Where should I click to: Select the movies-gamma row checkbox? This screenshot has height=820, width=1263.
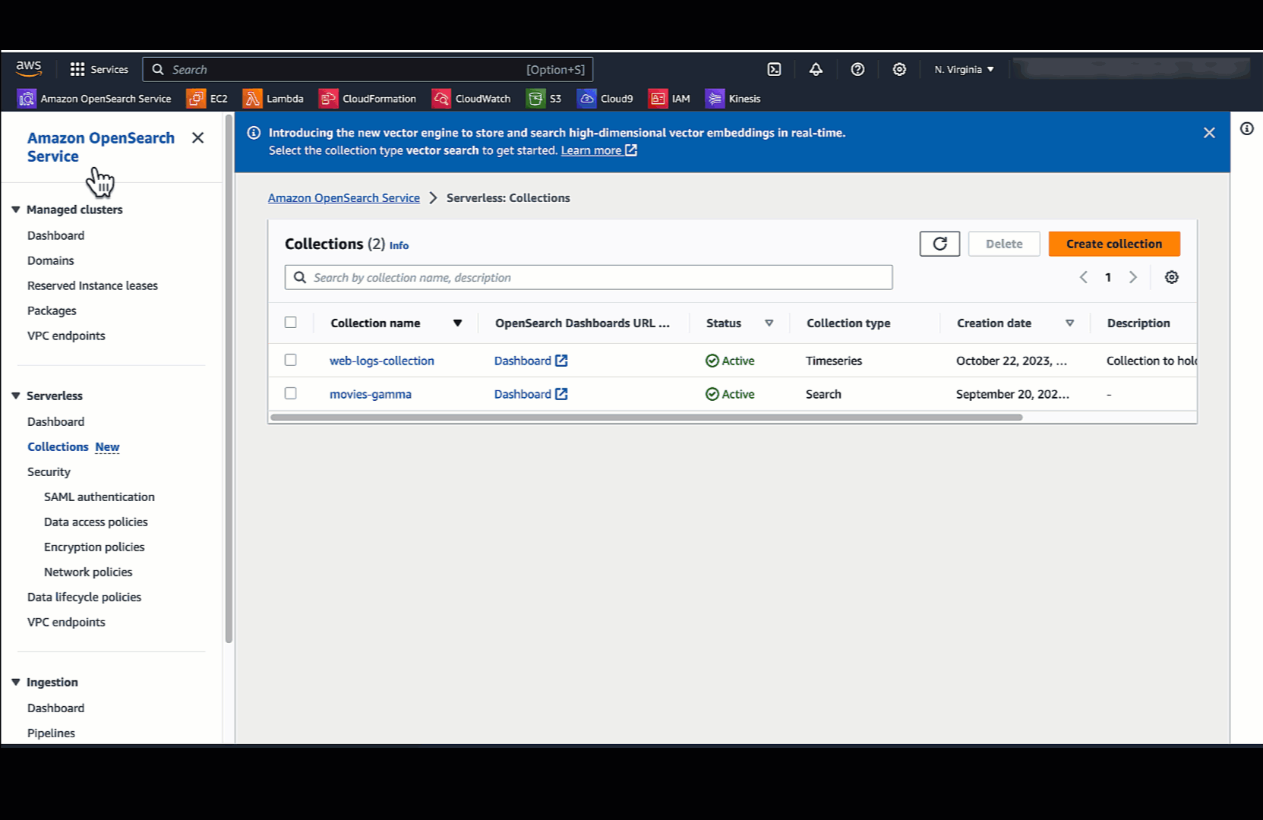point(291,393)
